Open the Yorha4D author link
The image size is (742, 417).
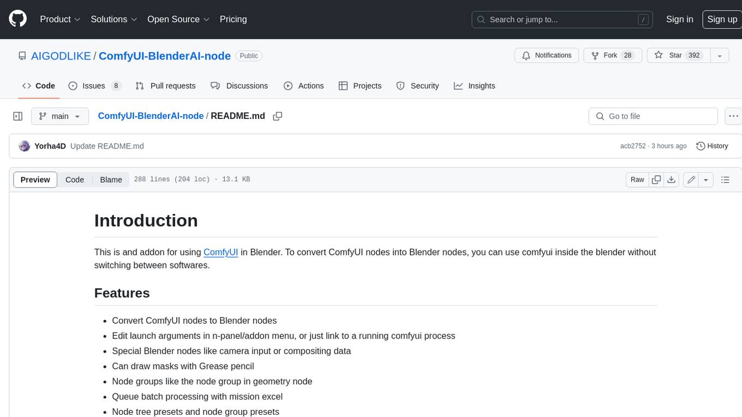[50, 146]
